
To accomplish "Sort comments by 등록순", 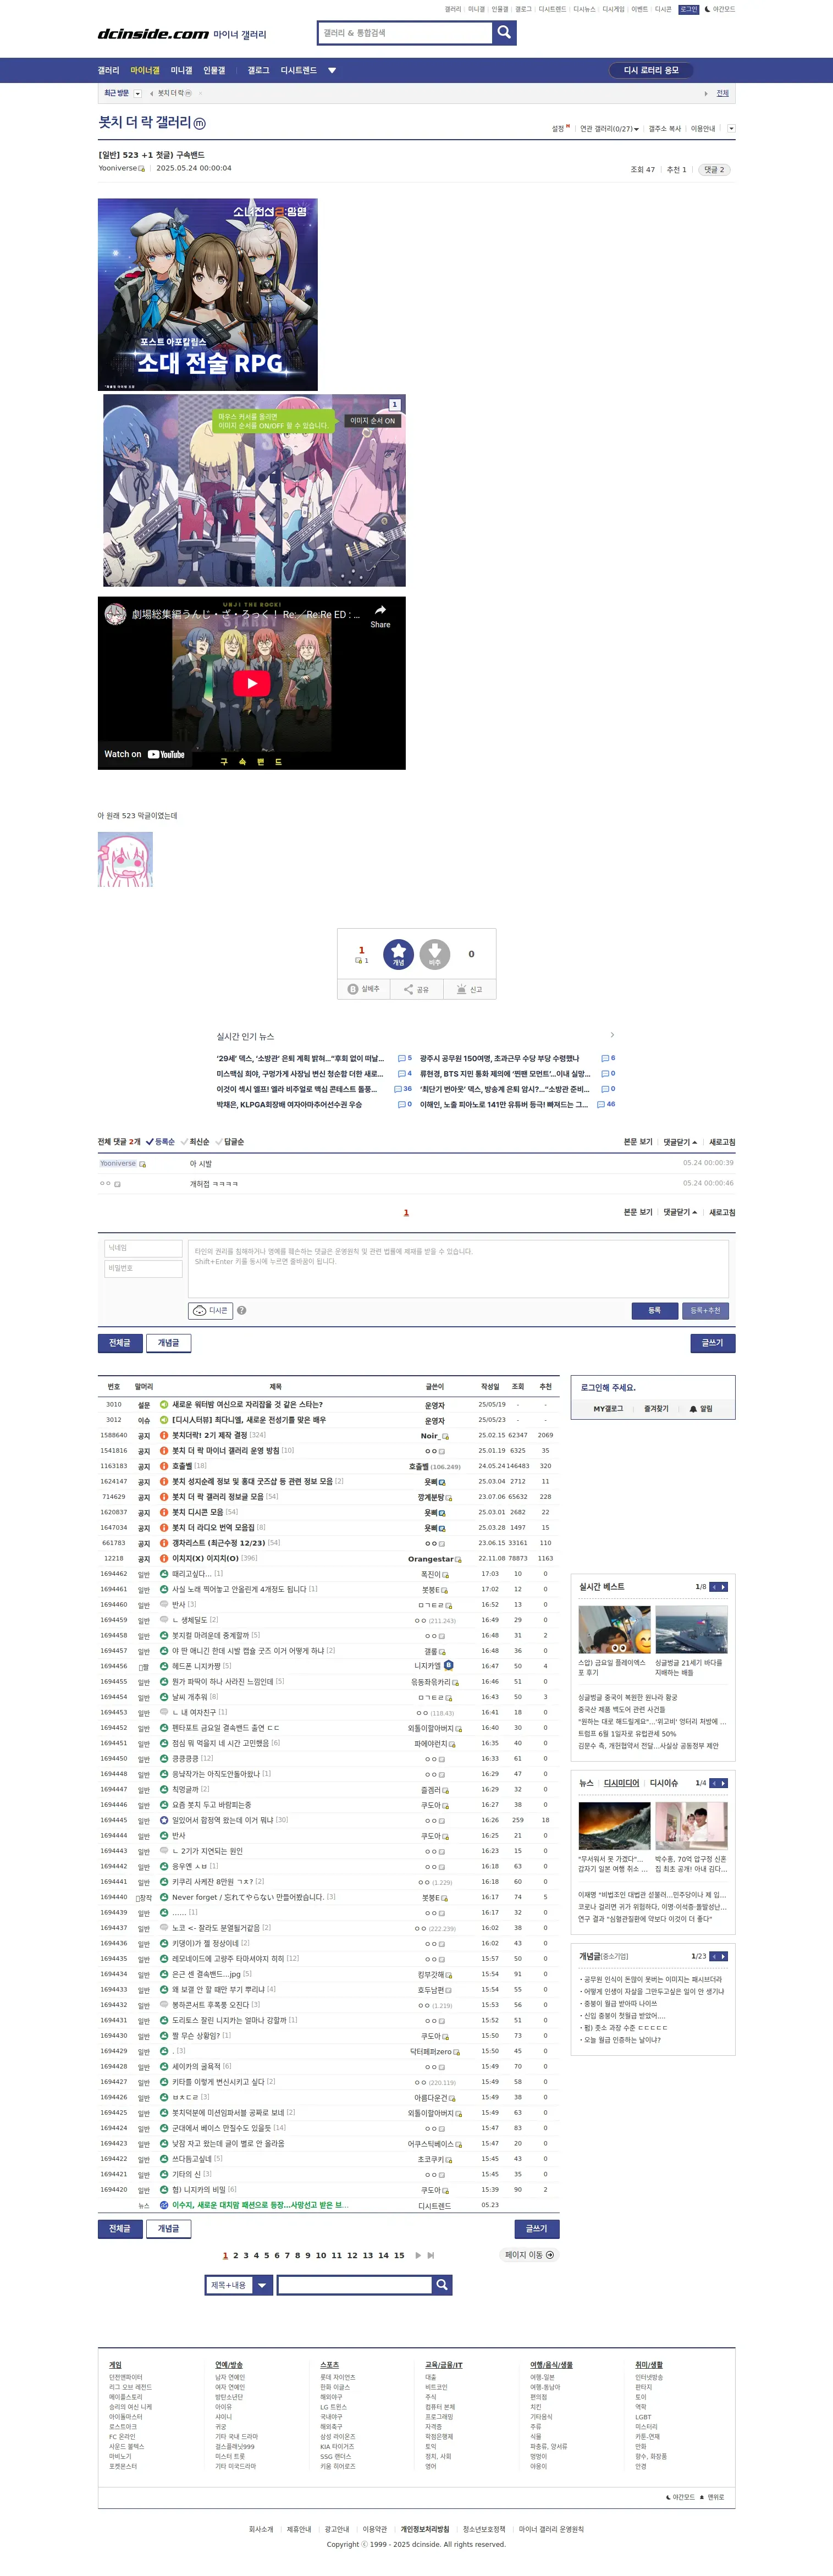I will point(161,1141).
